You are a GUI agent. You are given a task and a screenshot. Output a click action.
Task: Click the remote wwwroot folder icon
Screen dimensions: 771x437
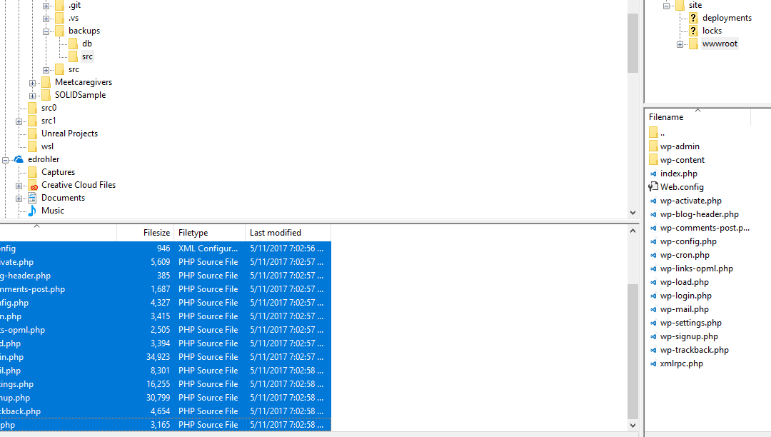click(693, 44)
